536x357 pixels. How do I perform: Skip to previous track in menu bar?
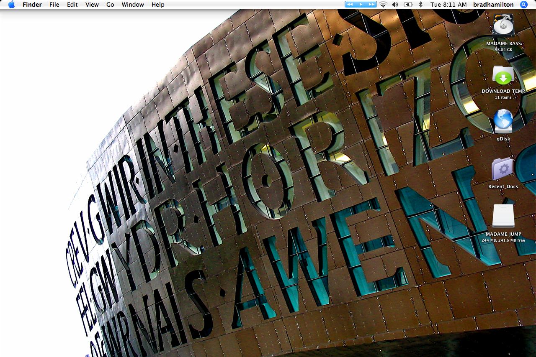350,5
